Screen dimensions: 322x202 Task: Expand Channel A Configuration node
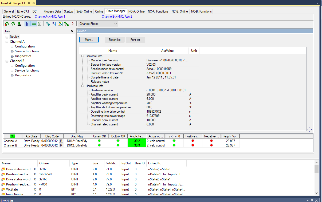click(12, 47)
